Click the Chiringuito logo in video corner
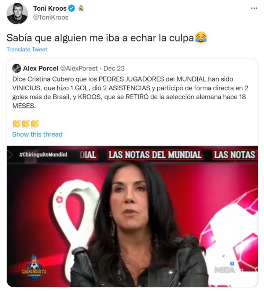This screenshot has height=291, width=264. (x=34, y=269)
